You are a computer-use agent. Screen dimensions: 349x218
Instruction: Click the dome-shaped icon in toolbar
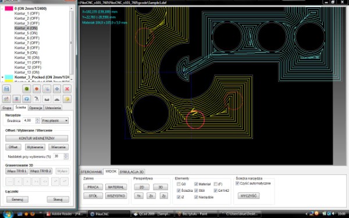point(57,99)
